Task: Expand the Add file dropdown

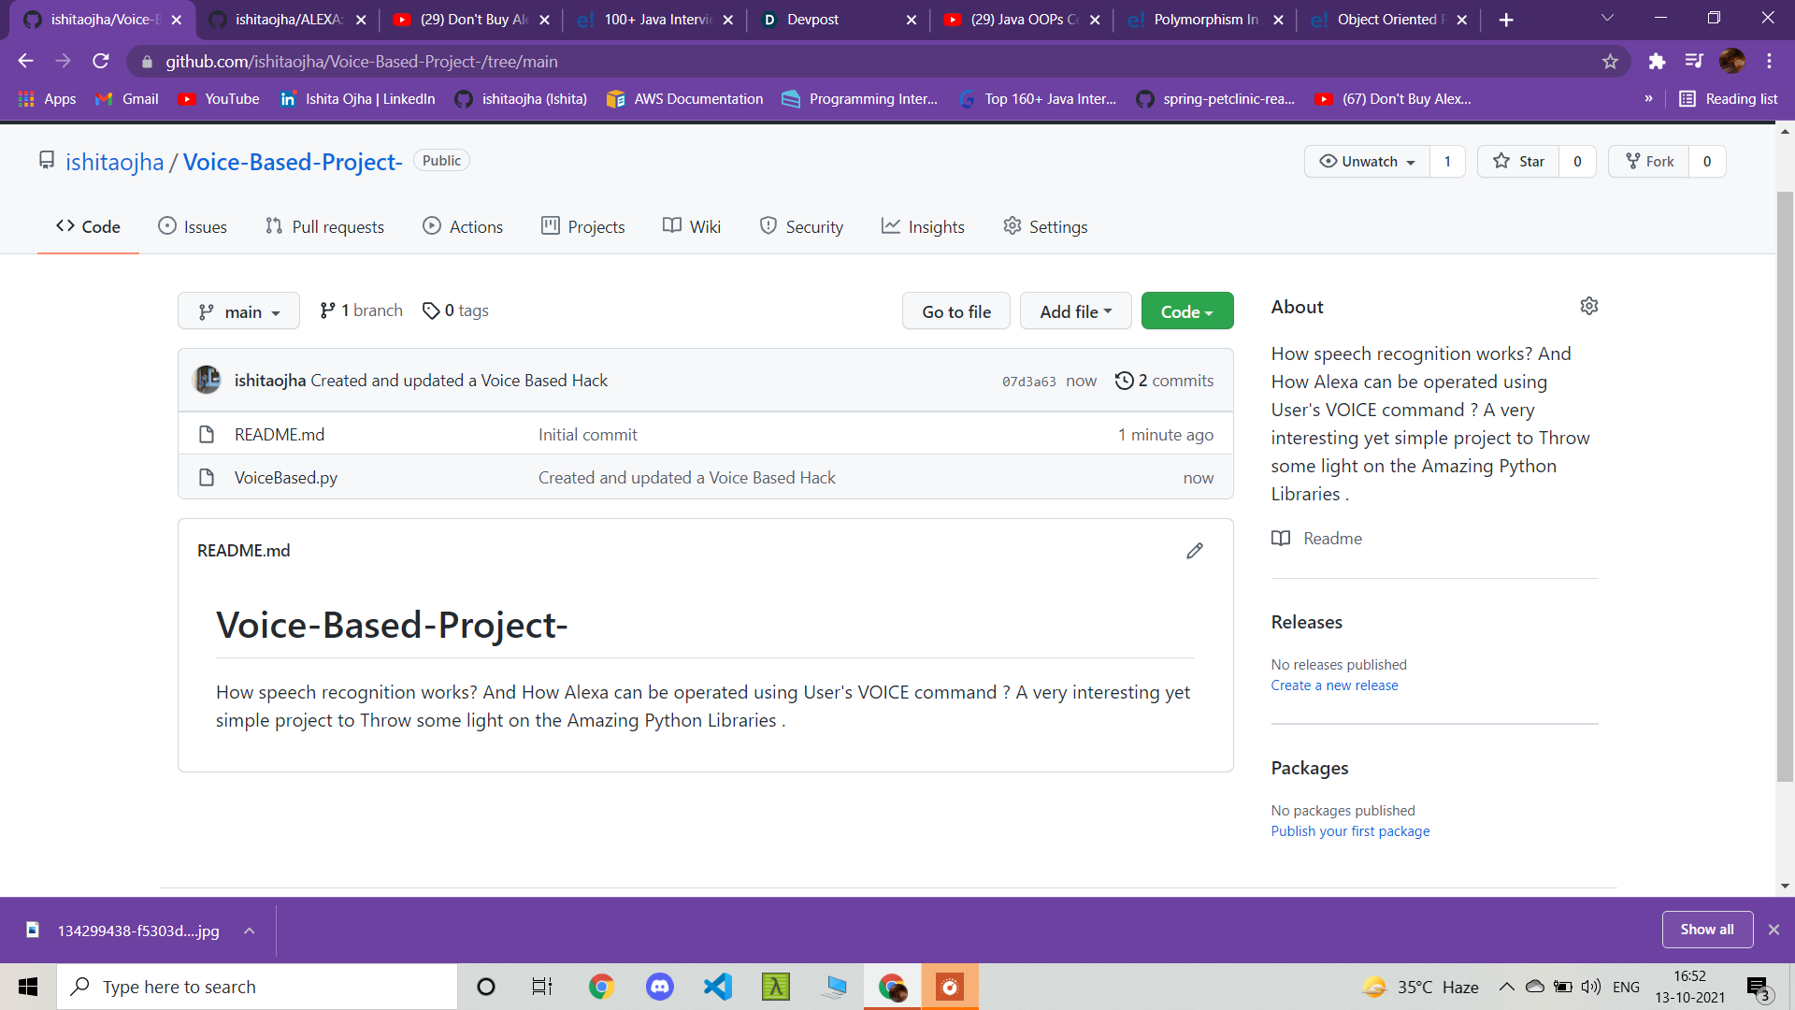Action: tap(1075, 311)
